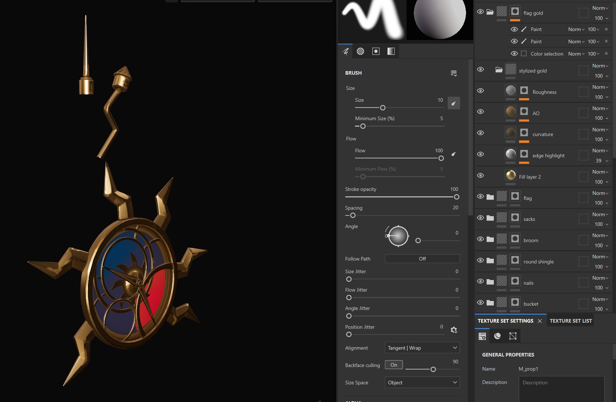Screen dimensions: 616x402
Task: Open opacity dropdown for Color selection
Action: (x=594, y=54)
